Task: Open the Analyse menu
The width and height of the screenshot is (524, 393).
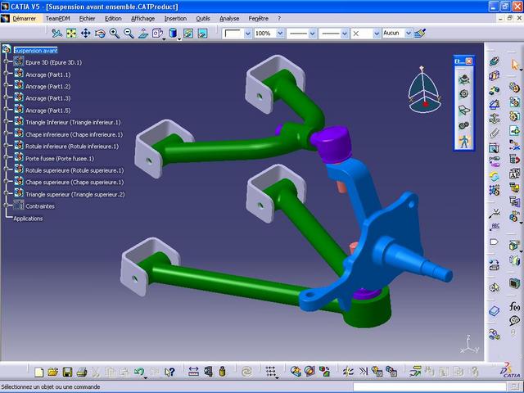Action: 229,19
